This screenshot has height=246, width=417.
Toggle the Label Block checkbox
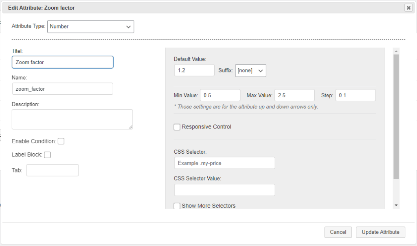47,155
